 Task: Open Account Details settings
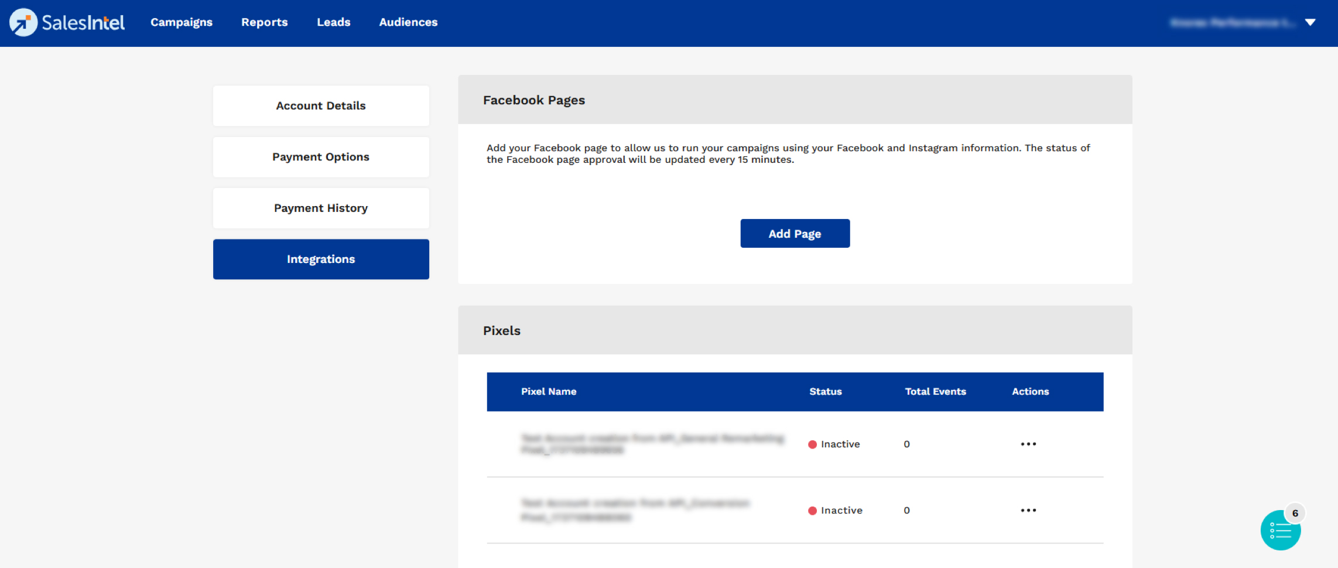click(x=321, y=105)
